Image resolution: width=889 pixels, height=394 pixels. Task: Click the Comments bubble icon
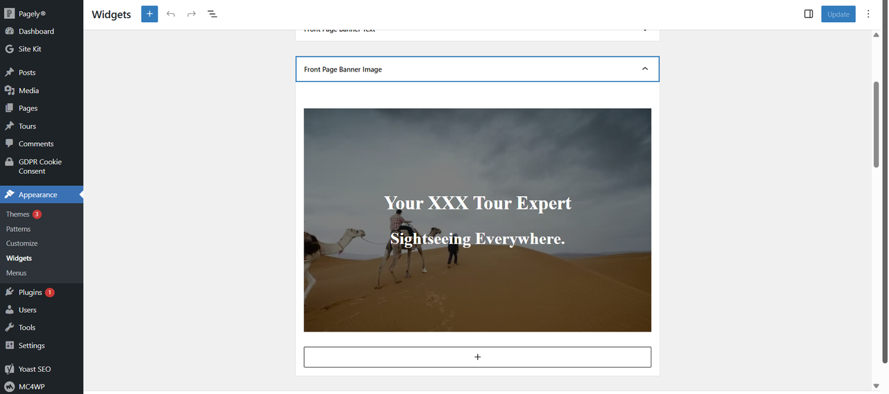pos(9,144)
